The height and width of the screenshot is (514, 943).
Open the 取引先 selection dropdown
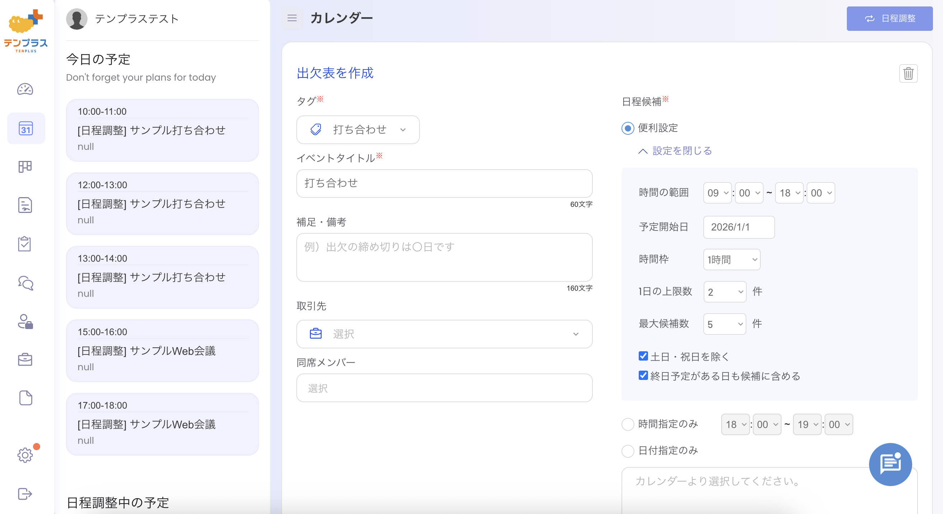(444, 334)
